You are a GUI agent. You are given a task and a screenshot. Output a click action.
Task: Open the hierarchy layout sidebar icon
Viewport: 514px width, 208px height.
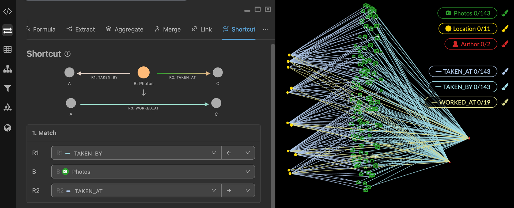(7, 69)
